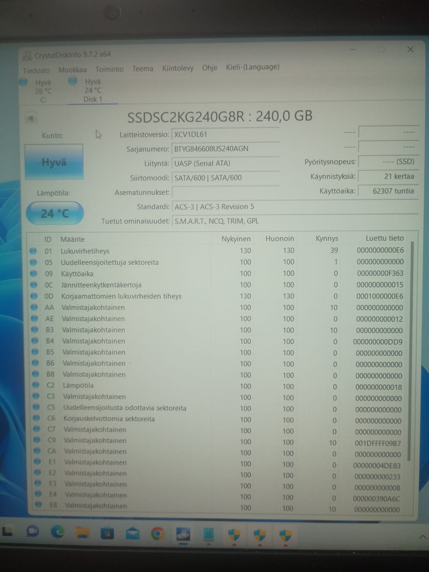This screenshot has height=572, width=429.
Task: Click the Sarjanumero field BTYG846608US240AGN
Action: (225, 148)
